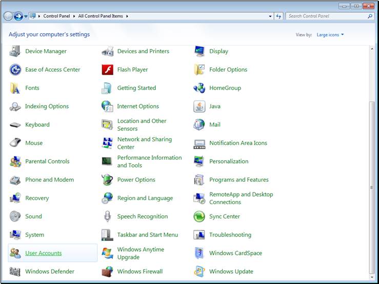Viewport: 379px width, 284px height.
Task: Click the scrollbar down arrow
Action: coord(372,277)
